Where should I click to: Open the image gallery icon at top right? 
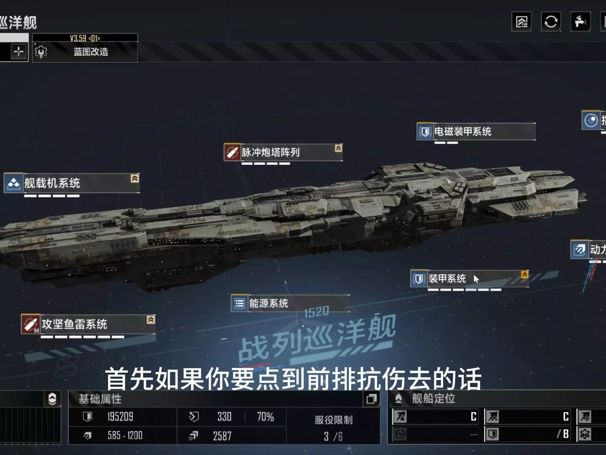click(521, 21)
